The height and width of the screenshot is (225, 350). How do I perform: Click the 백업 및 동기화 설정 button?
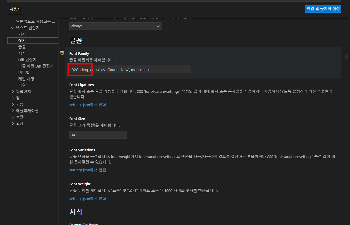click(x=323, y=8)
